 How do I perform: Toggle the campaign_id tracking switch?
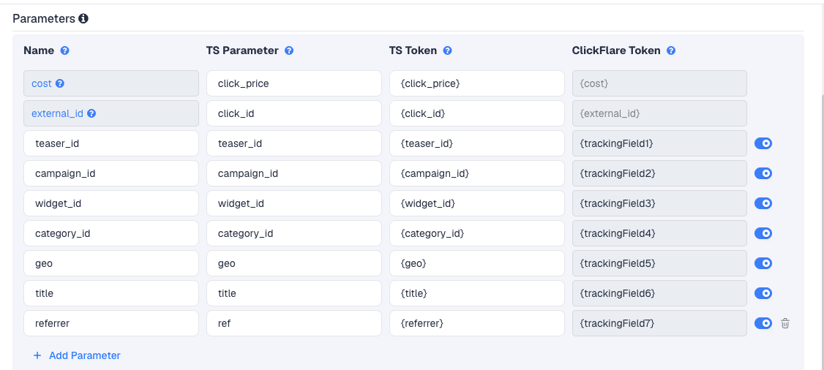point(763,173)
